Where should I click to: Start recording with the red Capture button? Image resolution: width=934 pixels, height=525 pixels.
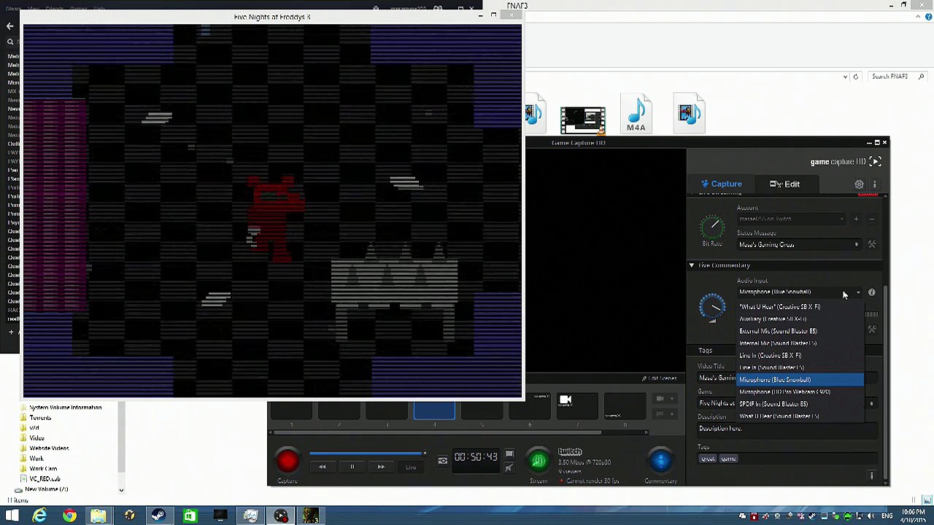coord(287,461)
